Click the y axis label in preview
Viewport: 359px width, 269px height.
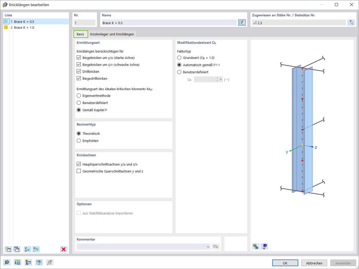click(x=287, y=152)
